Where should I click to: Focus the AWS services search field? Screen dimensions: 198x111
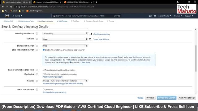[x=86, y=16]
